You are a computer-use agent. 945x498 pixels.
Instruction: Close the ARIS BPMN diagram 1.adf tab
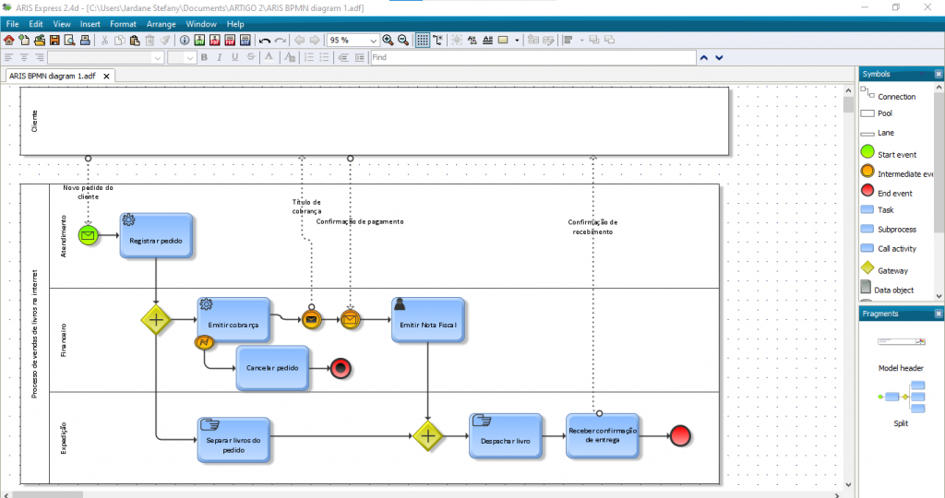(106, 77)
